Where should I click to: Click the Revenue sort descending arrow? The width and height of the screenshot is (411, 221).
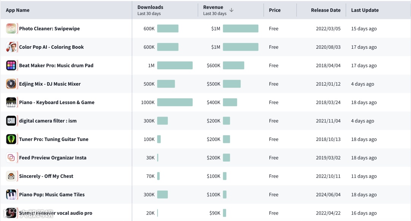tap(231, 10)
